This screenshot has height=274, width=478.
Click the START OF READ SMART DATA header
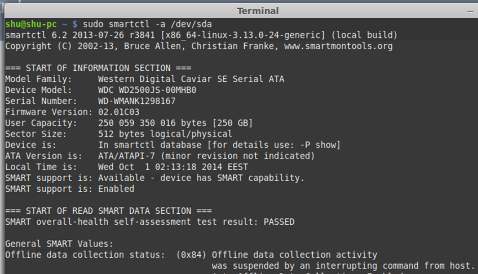(109, 211)
